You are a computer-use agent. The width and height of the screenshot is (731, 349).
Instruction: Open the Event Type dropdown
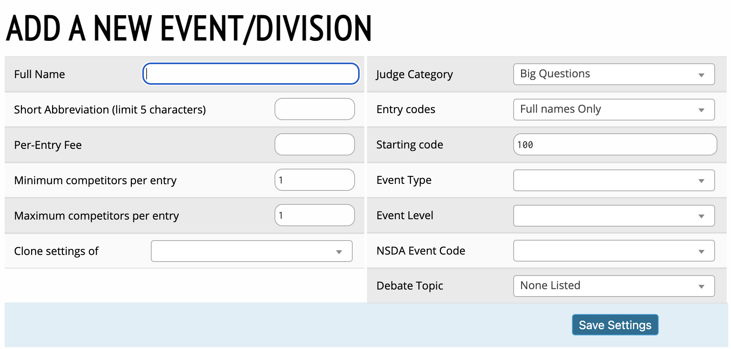point(614,180)
